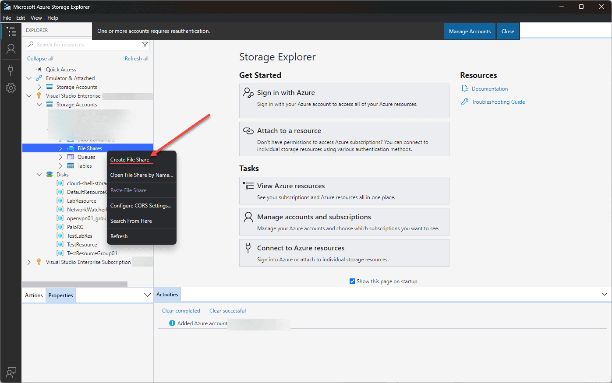The width and height of the screenshot is (612, 383).
Task: Collapse the Visual Studio Enterprise node
Action: [29, 95]
